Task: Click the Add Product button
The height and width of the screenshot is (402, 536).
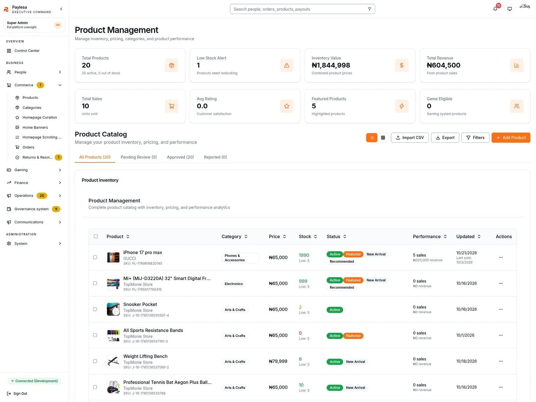Action: [x=511, y=138]
